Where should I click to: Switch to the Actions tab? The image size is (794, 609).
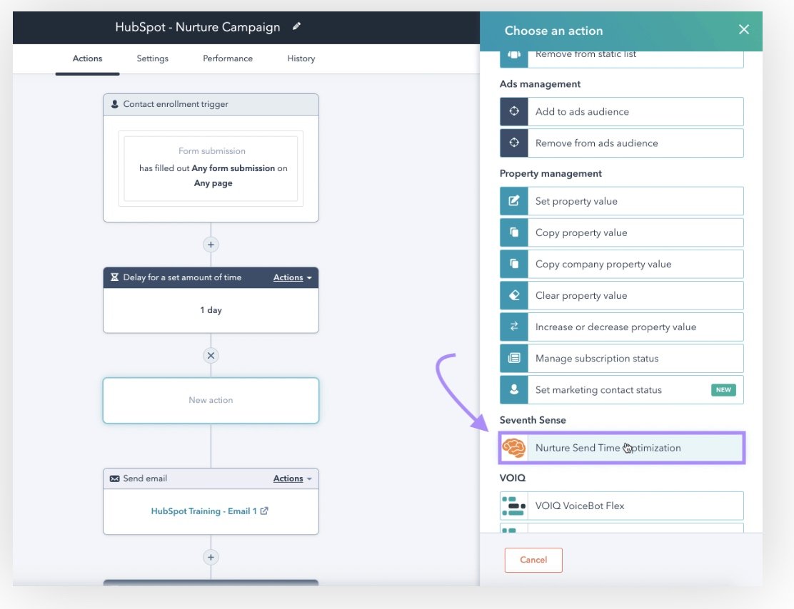coord(87,58)
